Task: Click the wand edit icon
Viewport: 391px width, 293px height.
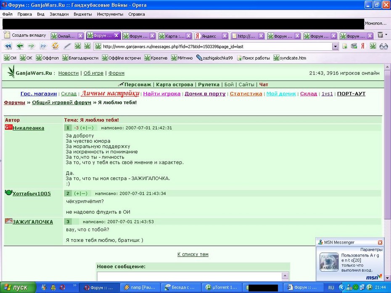Action: point(67,46)
